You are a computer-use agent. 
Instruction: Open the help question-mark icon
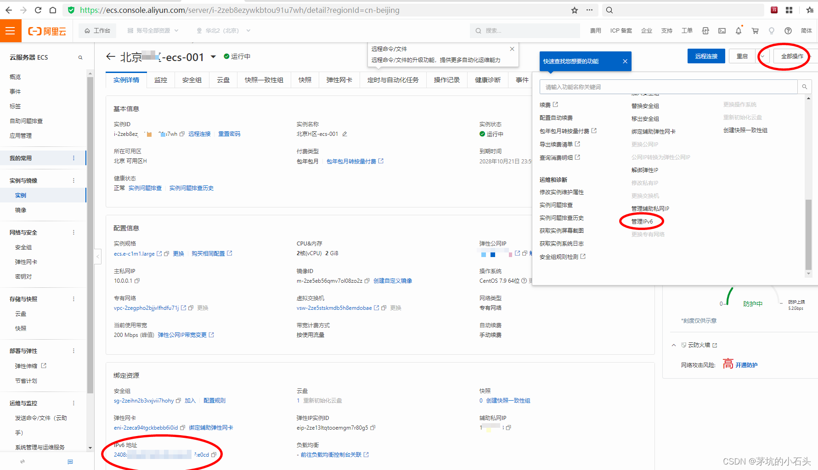coord(788,31)
